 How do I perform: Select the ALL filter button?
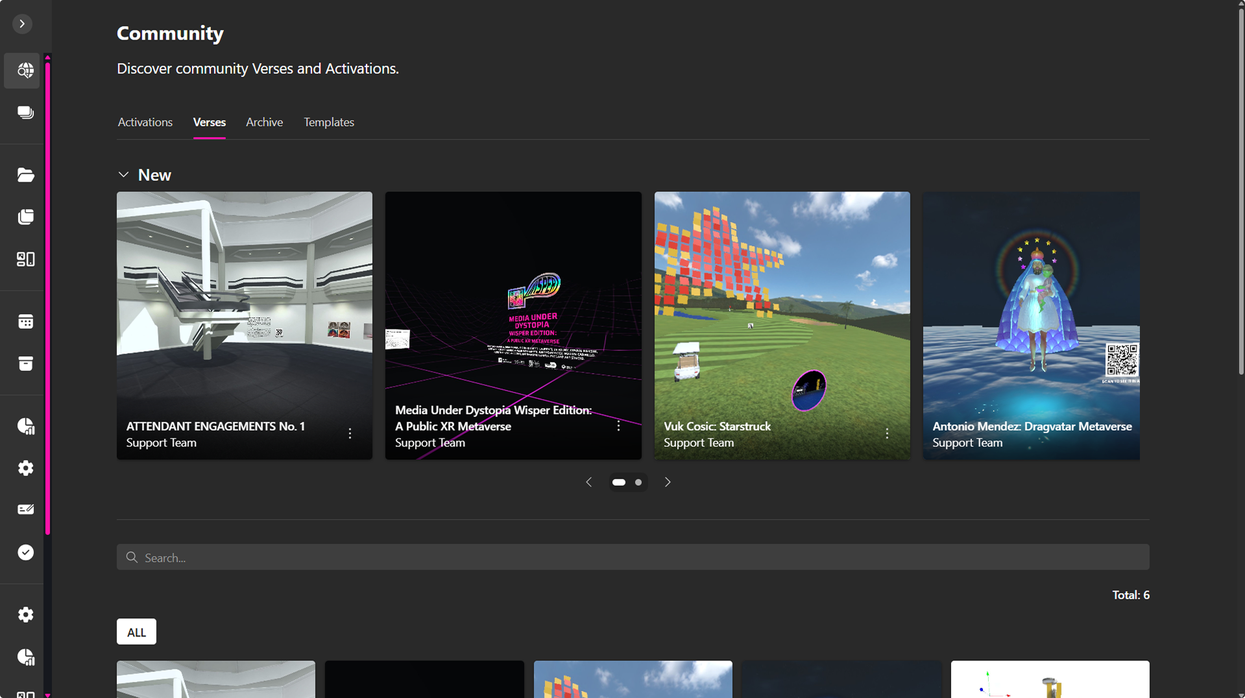tap(136, 632)
